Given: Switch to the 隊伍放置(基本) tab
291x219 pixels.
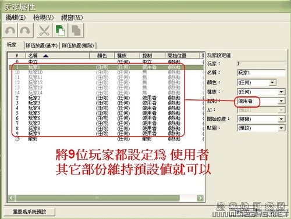Looking at the screenshot, I should click(x=41, y=45).
